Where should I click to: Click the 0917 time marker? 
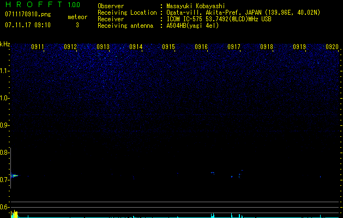click(234, 47)
